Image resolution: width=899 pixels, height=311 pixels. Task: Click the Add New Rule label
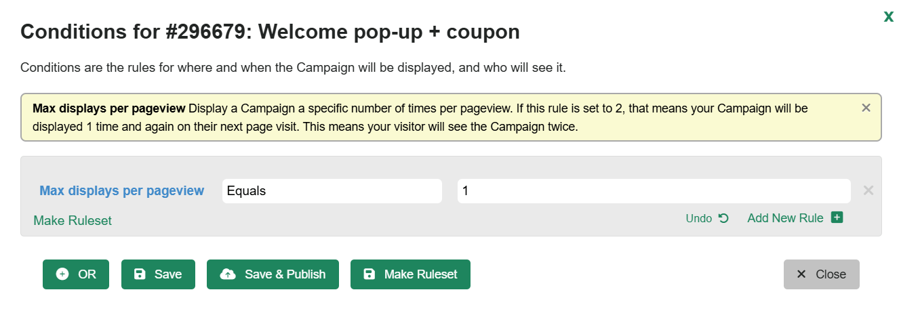pos(785,218)
